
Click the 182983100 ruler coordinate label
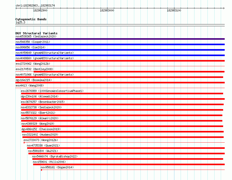[174, 10]
